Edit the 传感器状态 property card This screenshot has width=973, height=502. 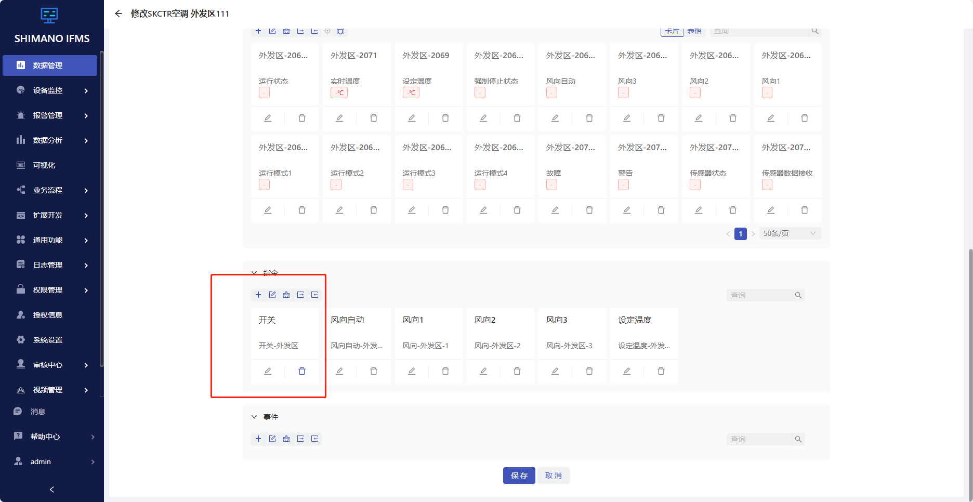tap(699, 210)
